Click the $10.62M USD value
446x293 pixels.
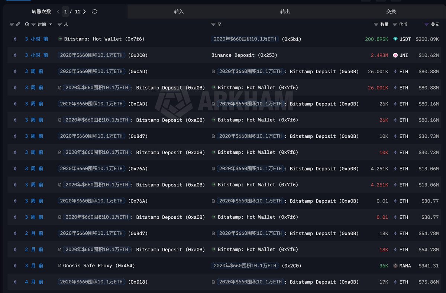coord(429,55)
